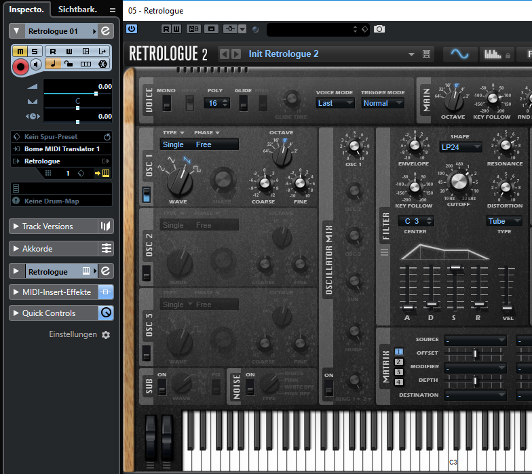The width and height of the screenshot is (532, 474).
Task: Expand the Akkorde section
Action: click(16, 248)
